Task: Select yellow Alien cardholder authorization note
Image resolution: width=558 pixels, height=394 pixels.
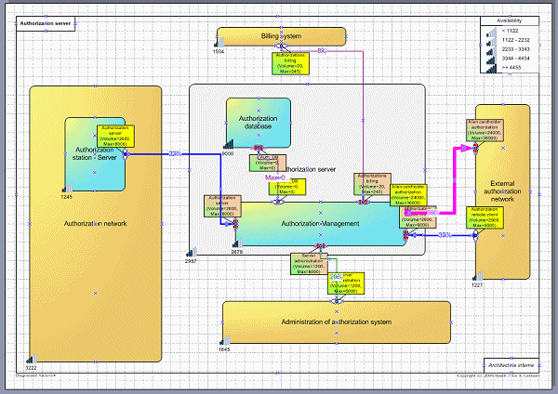Action: click(x=408, y=195)
